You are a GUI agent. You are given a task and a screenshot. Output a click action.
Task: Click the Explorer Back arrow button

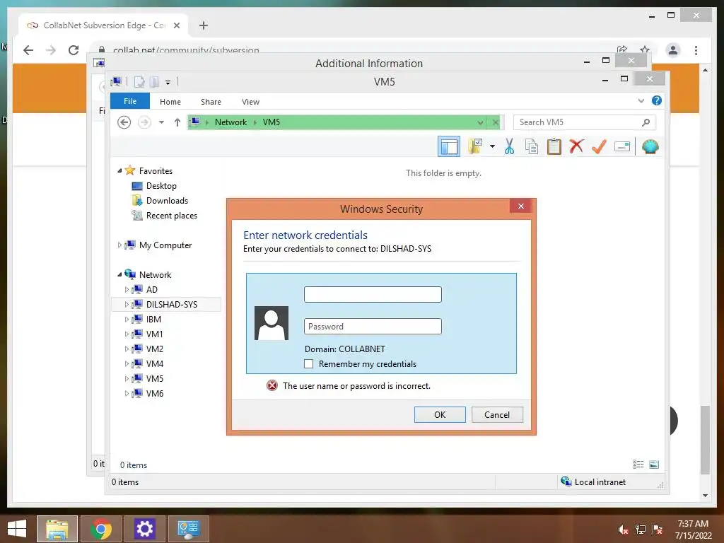[124, 122]
